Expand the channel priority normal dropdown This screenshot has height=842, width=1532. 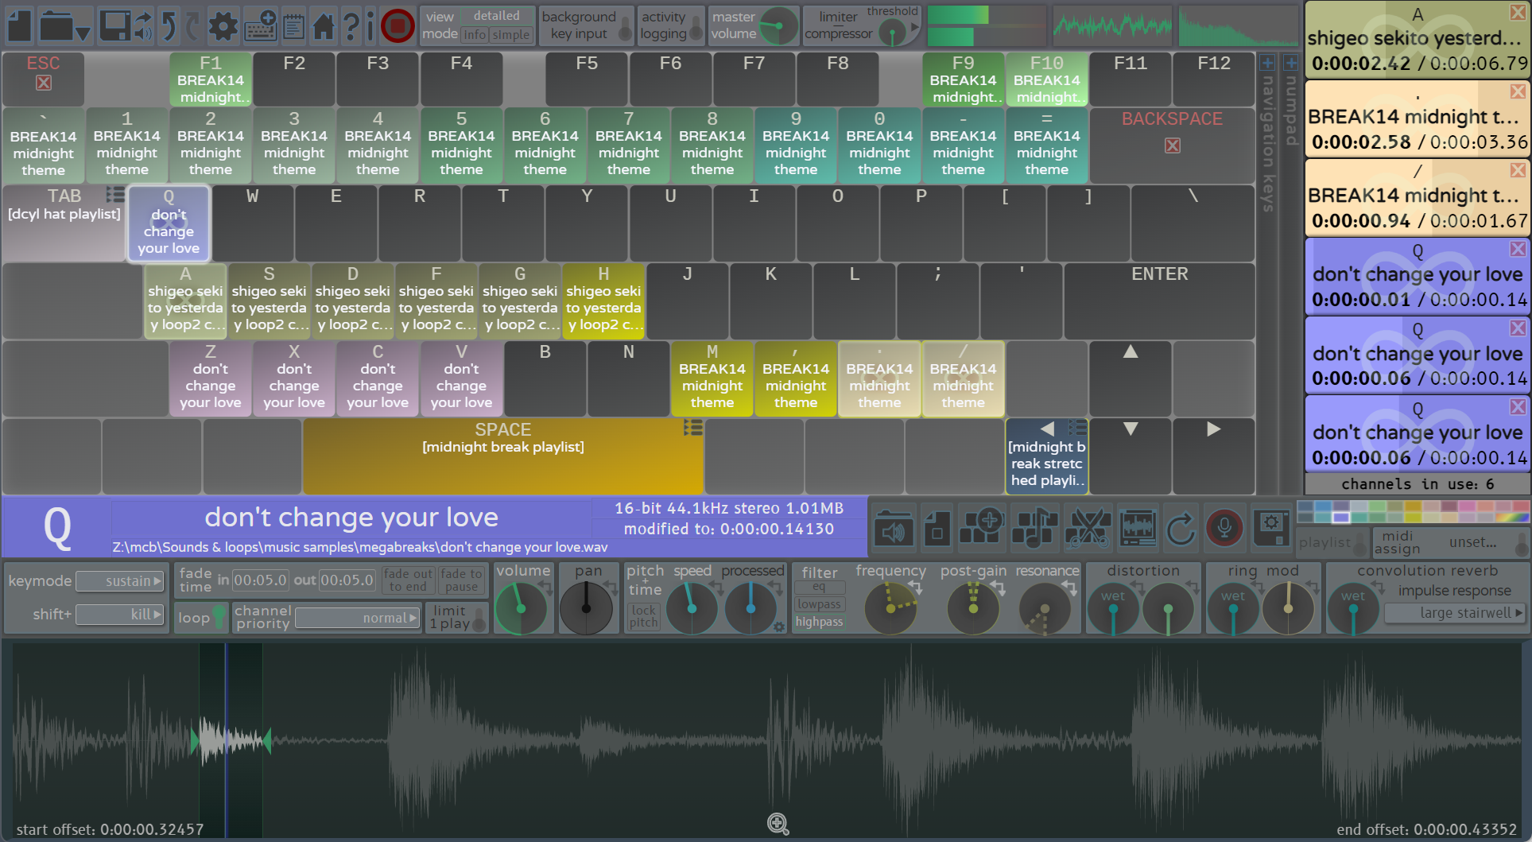(358, 619)
